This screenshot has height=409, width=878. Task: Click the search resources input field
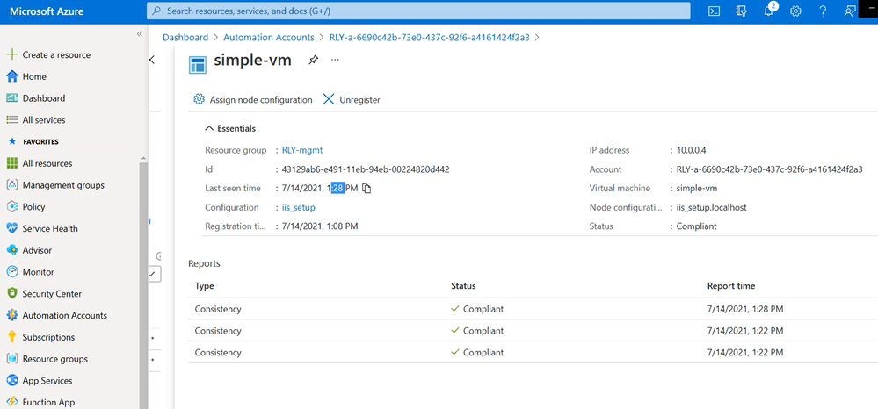(418, 11)
